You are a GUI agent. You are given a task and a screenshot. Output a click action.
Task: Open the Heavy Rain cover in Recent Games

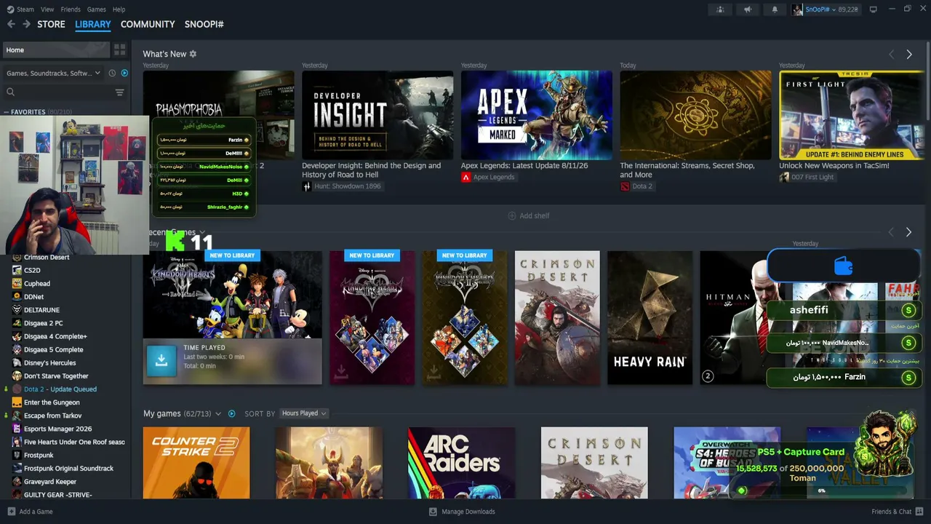coord(650,318)
